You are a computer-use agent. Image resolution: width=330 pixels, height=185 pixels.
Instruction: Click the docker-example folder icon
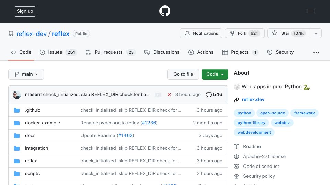point(17,123)
